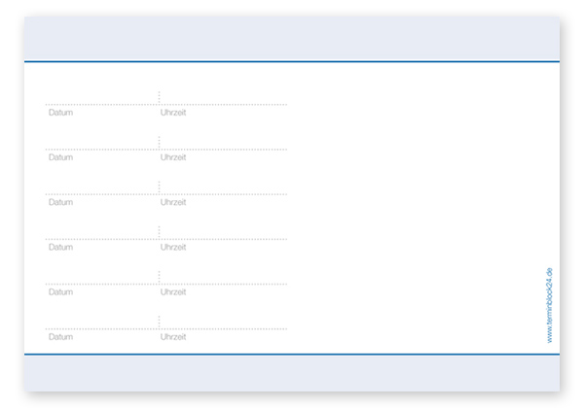Screen dimensions: 584x408
Task: Click the blue divider line above the footer
Action: tap(292, 355)
